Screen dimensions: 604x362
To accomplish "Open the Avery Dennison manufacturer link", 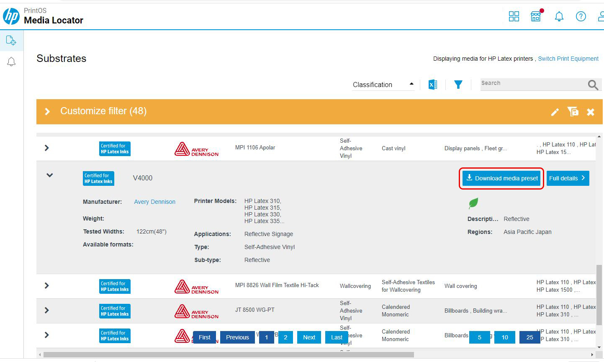I will pos(154,202).
